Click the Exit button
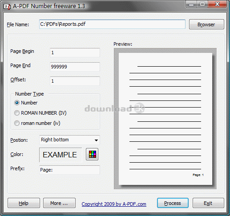The height and width of the screenshot is (216, 230). [208, 203]
